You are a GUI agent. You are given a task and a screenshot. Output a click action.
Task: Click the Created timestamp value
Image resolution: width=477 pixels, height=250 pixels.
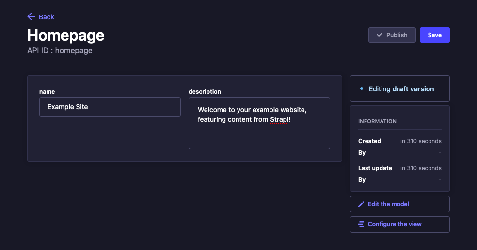pos(421,141)
